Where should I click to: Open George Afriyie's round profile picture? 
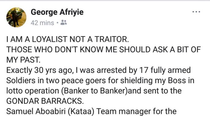(x=16, y=17)
